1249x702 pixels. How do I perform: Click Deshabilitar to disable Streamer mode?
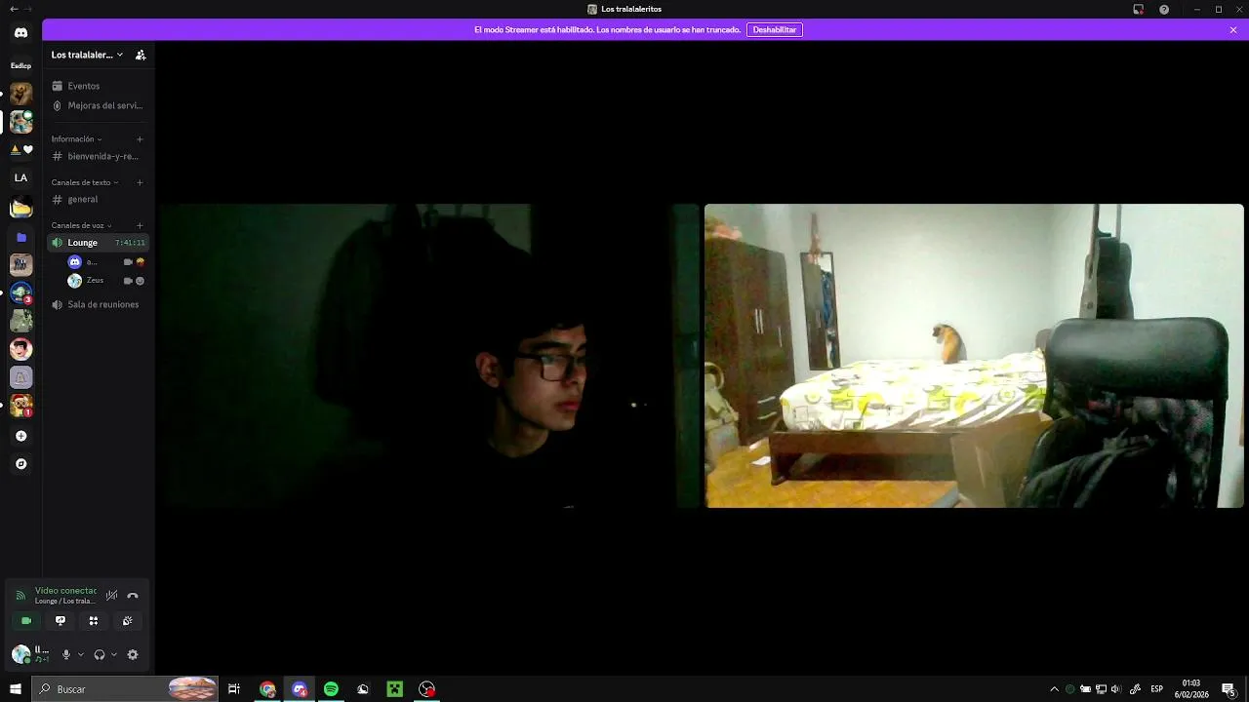[775, 30]
